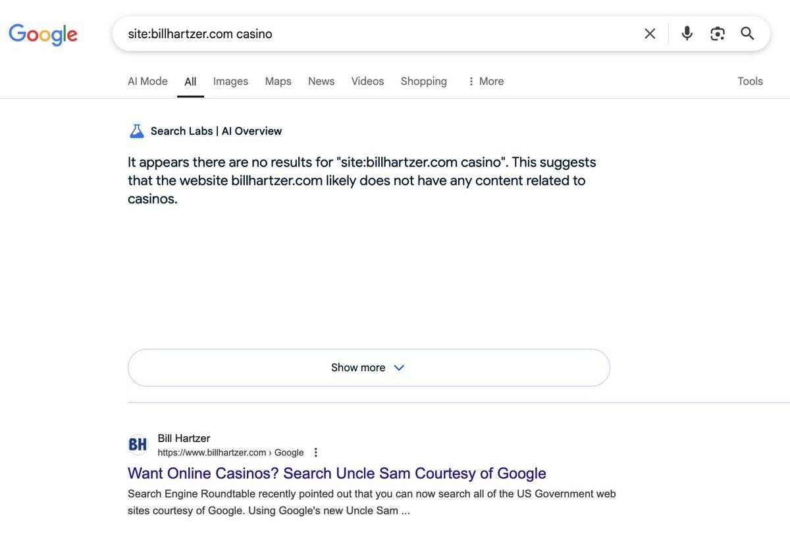Open Google Lens image search icon
Viewport: 790px width, 533px height.
pyautogui.click(x=718, y=34)
